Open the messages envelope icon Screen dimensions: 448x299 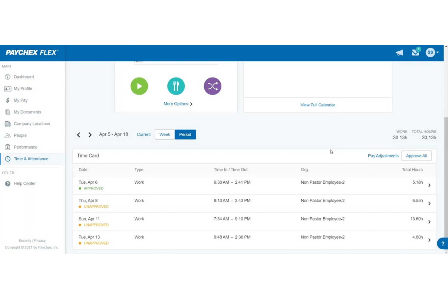[416, 52]
